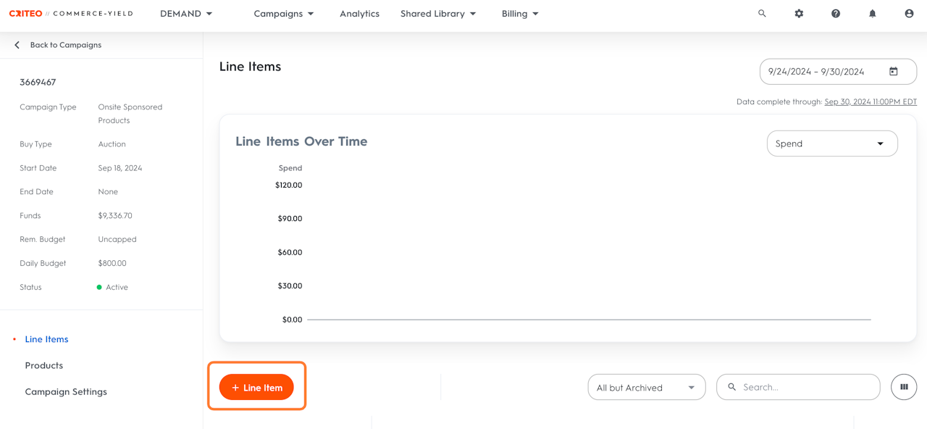Click the Criteo Commerce-Yield logo
The width and height of the screenshot is (927, 429).
coord(71,14)
